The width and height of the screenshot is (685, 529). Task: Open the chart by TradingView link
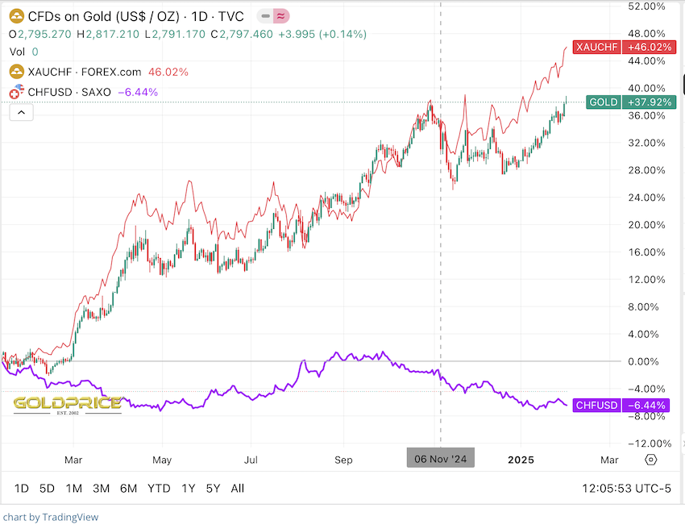[x=51, y=517]
